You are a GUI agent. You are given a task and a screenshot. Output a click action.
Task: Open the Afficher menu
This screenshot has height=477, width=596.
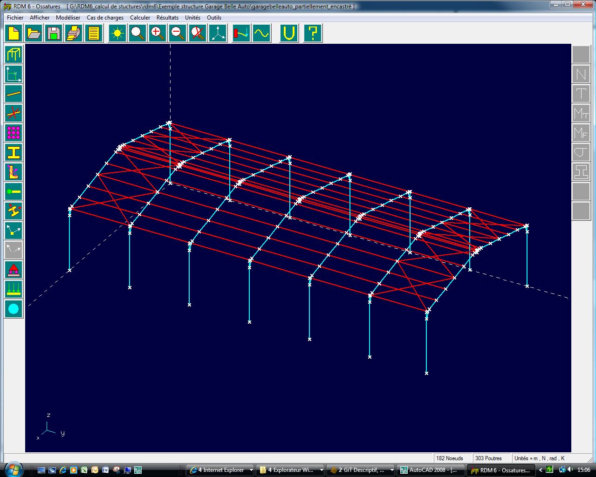click(x=40, y=18)
